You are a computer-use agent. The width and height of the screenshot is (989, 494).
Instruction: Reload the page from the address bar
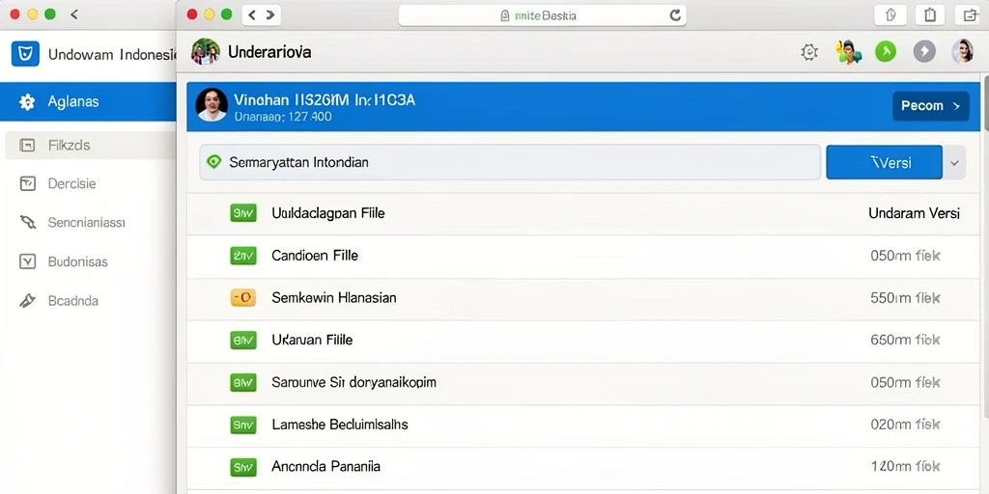[675, 15]
